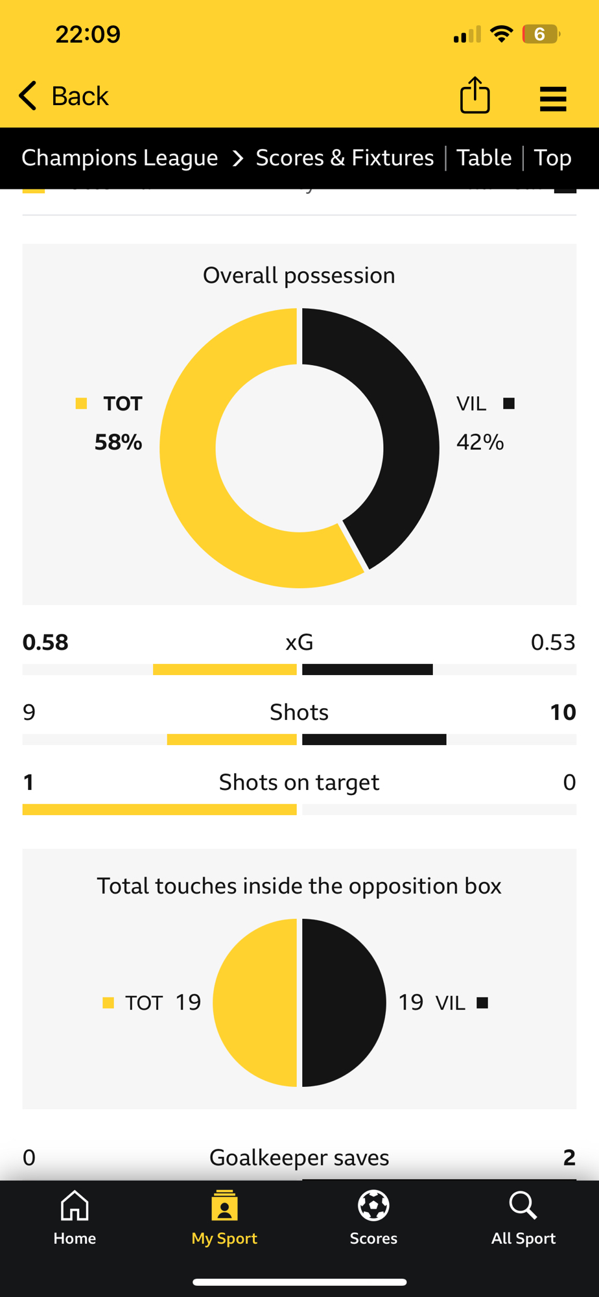The width and height of the screenshot is (599, 1297).
Task: Switch to the Table tab
Action: (484, 158)
